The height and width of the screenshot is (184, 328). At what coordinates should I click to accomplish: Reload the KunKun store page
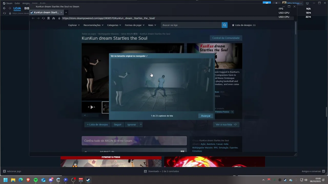pyautogui.click(x=43, y=18)
